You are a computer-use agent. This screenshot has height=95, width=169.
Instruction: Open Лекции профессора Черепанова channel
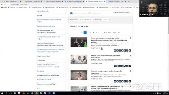tap(48, 75)
